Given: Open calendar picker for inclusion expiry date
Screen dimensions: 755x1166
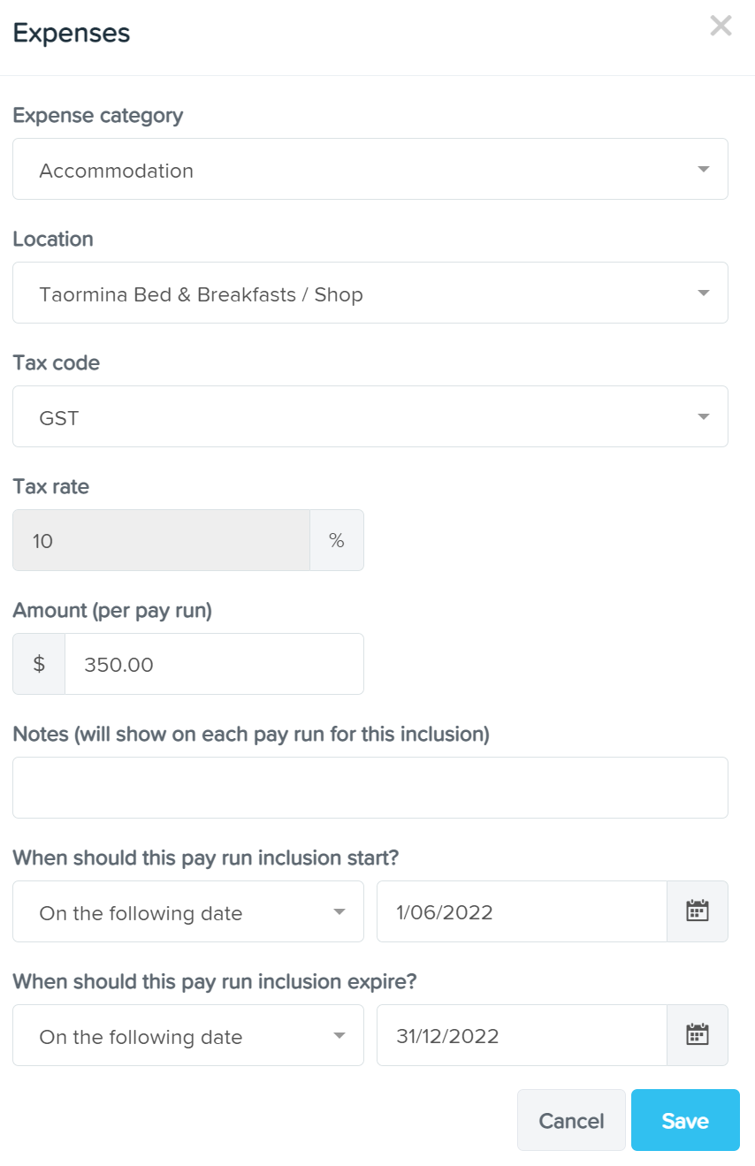Looking at the screenshot, I should pyautogui.click(x=698, y=1035).
